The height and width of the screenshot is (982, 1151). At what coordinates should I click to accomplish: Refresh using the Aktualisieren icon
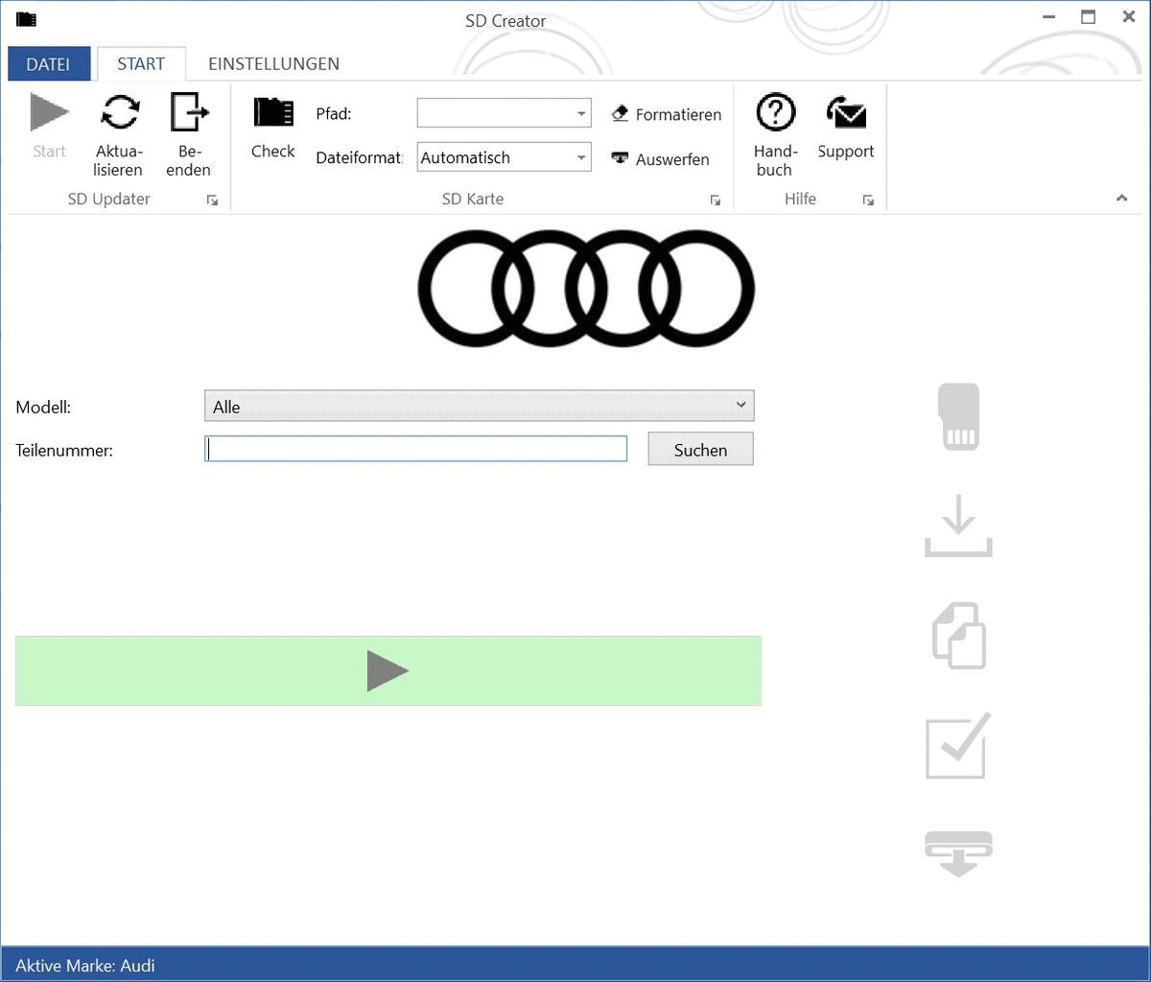coord(120,113)
